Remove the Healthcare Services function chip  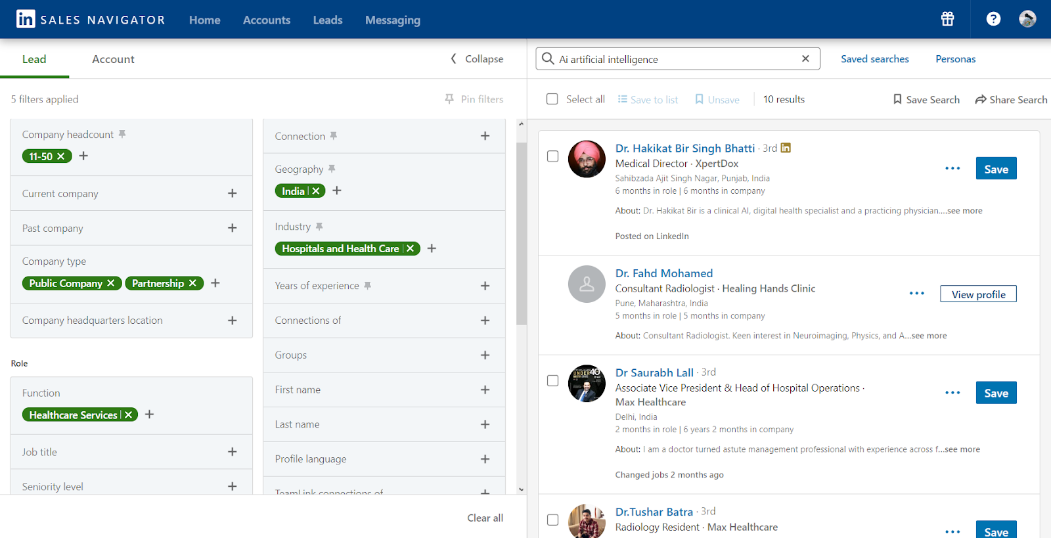click(x=129, y=415)
